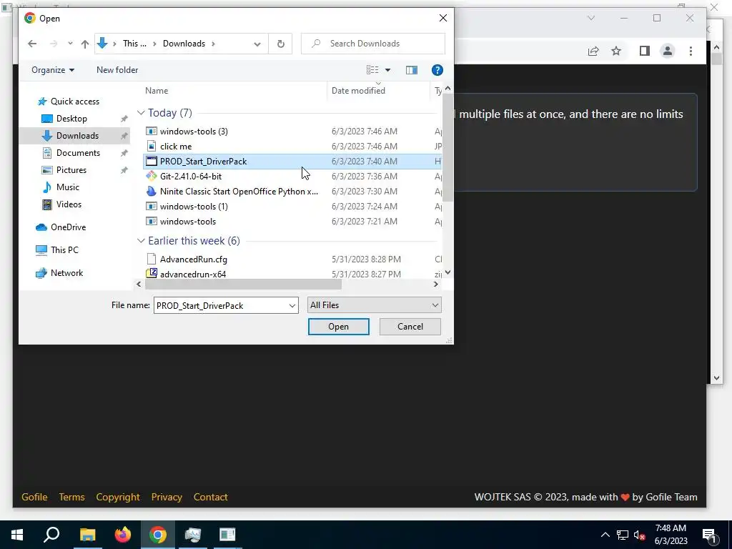The width and height of the screenshot is (732, 549).
Task: Open Windows Start menu
Action: (x=17, y=535)
